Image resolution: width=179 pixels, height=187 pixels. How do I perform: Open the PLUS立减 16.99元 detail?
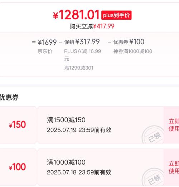coord(82,55)
